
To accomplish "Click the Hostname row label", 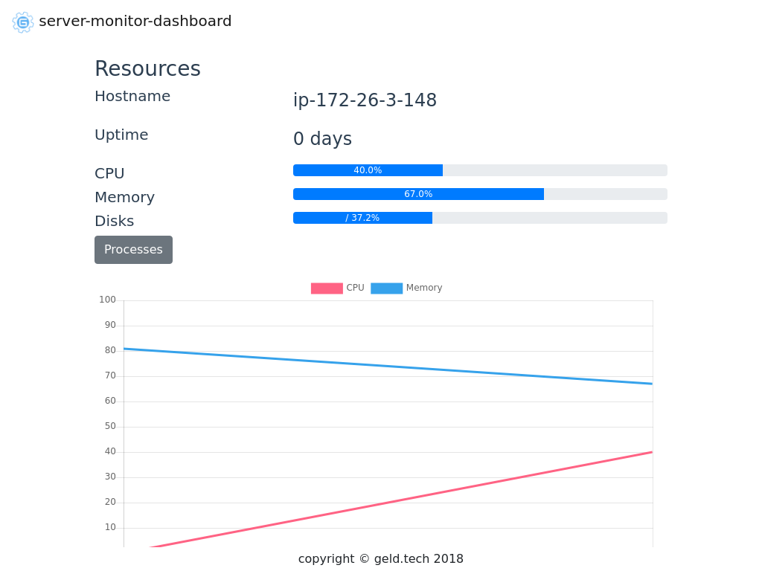I will pos(132,96).
